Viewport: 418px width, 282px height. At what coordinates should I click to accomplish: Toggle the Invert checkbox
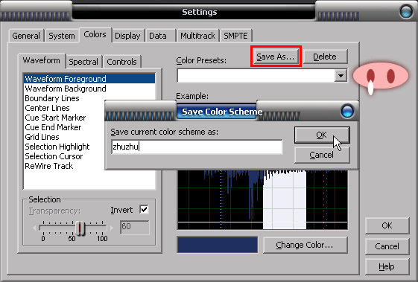(x=144, y=210)
